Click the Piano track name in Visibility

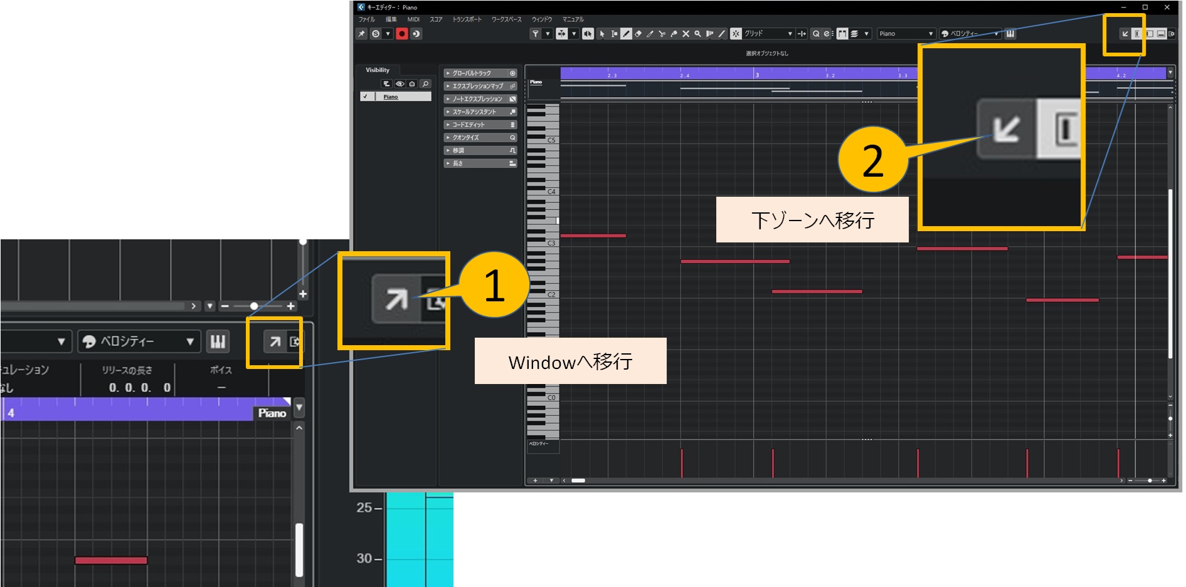[x=391, y=96]
